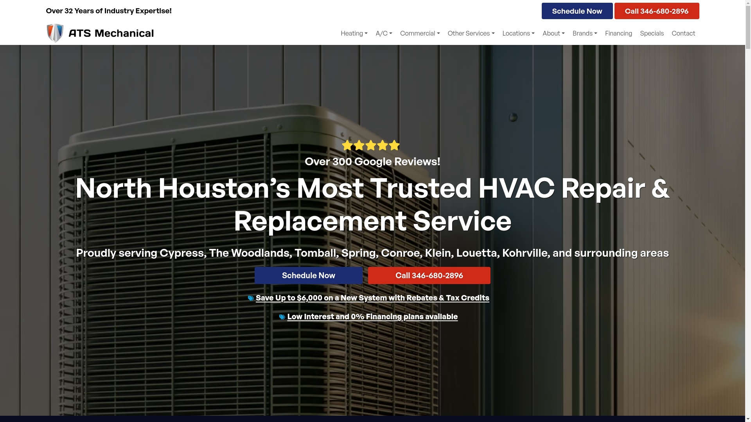751x422 pixels.
Task: Click the ATS Mechanical shield logo
Action: [x=55, y=33]
